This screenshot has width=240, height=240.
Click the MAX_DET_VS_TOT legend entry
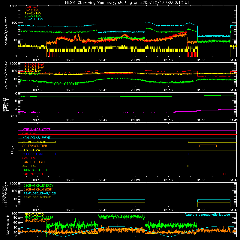point(37,220)
